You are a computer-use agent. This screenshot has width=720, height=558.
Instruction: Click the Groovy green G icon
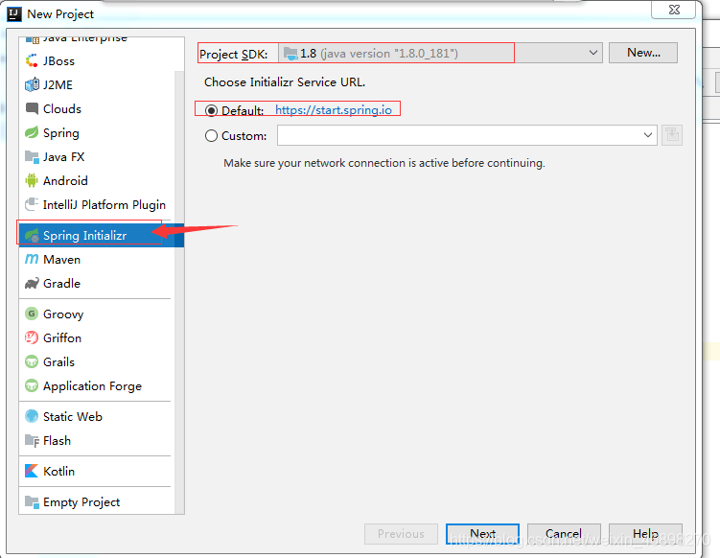point(32,314)
